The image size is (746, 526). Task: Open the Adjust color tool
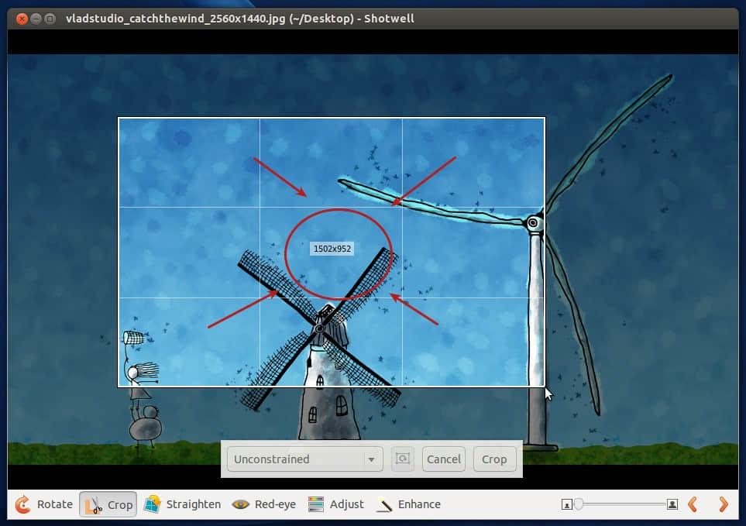tap(335, 504)
